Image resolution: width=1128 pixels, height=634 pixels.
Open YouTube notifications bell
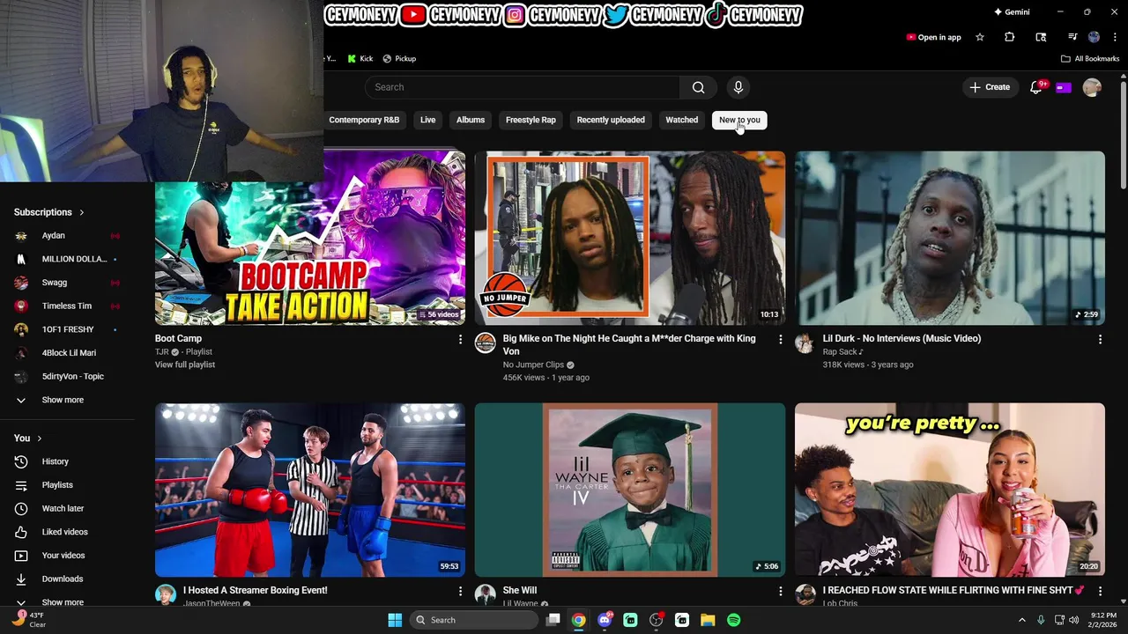click(x=1036, y=87)
